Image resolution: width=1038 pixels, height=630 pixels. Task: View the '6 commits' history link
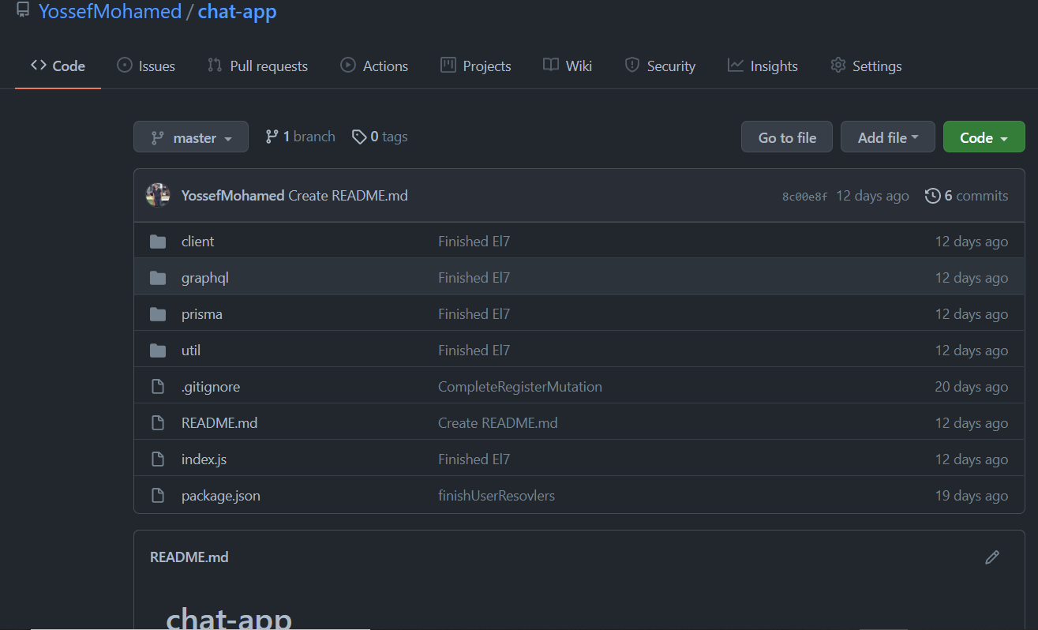click(x=975, y=195)
